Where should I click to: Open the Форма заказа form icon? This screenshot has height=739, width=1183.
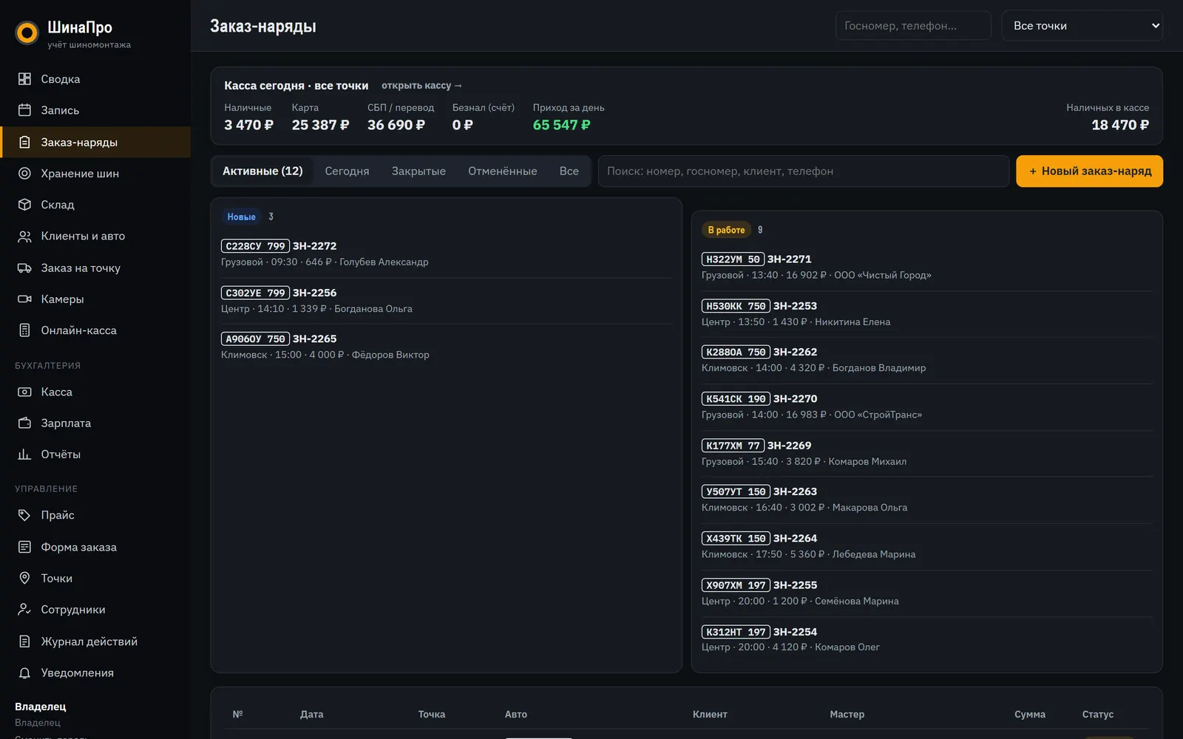[24, 548]
